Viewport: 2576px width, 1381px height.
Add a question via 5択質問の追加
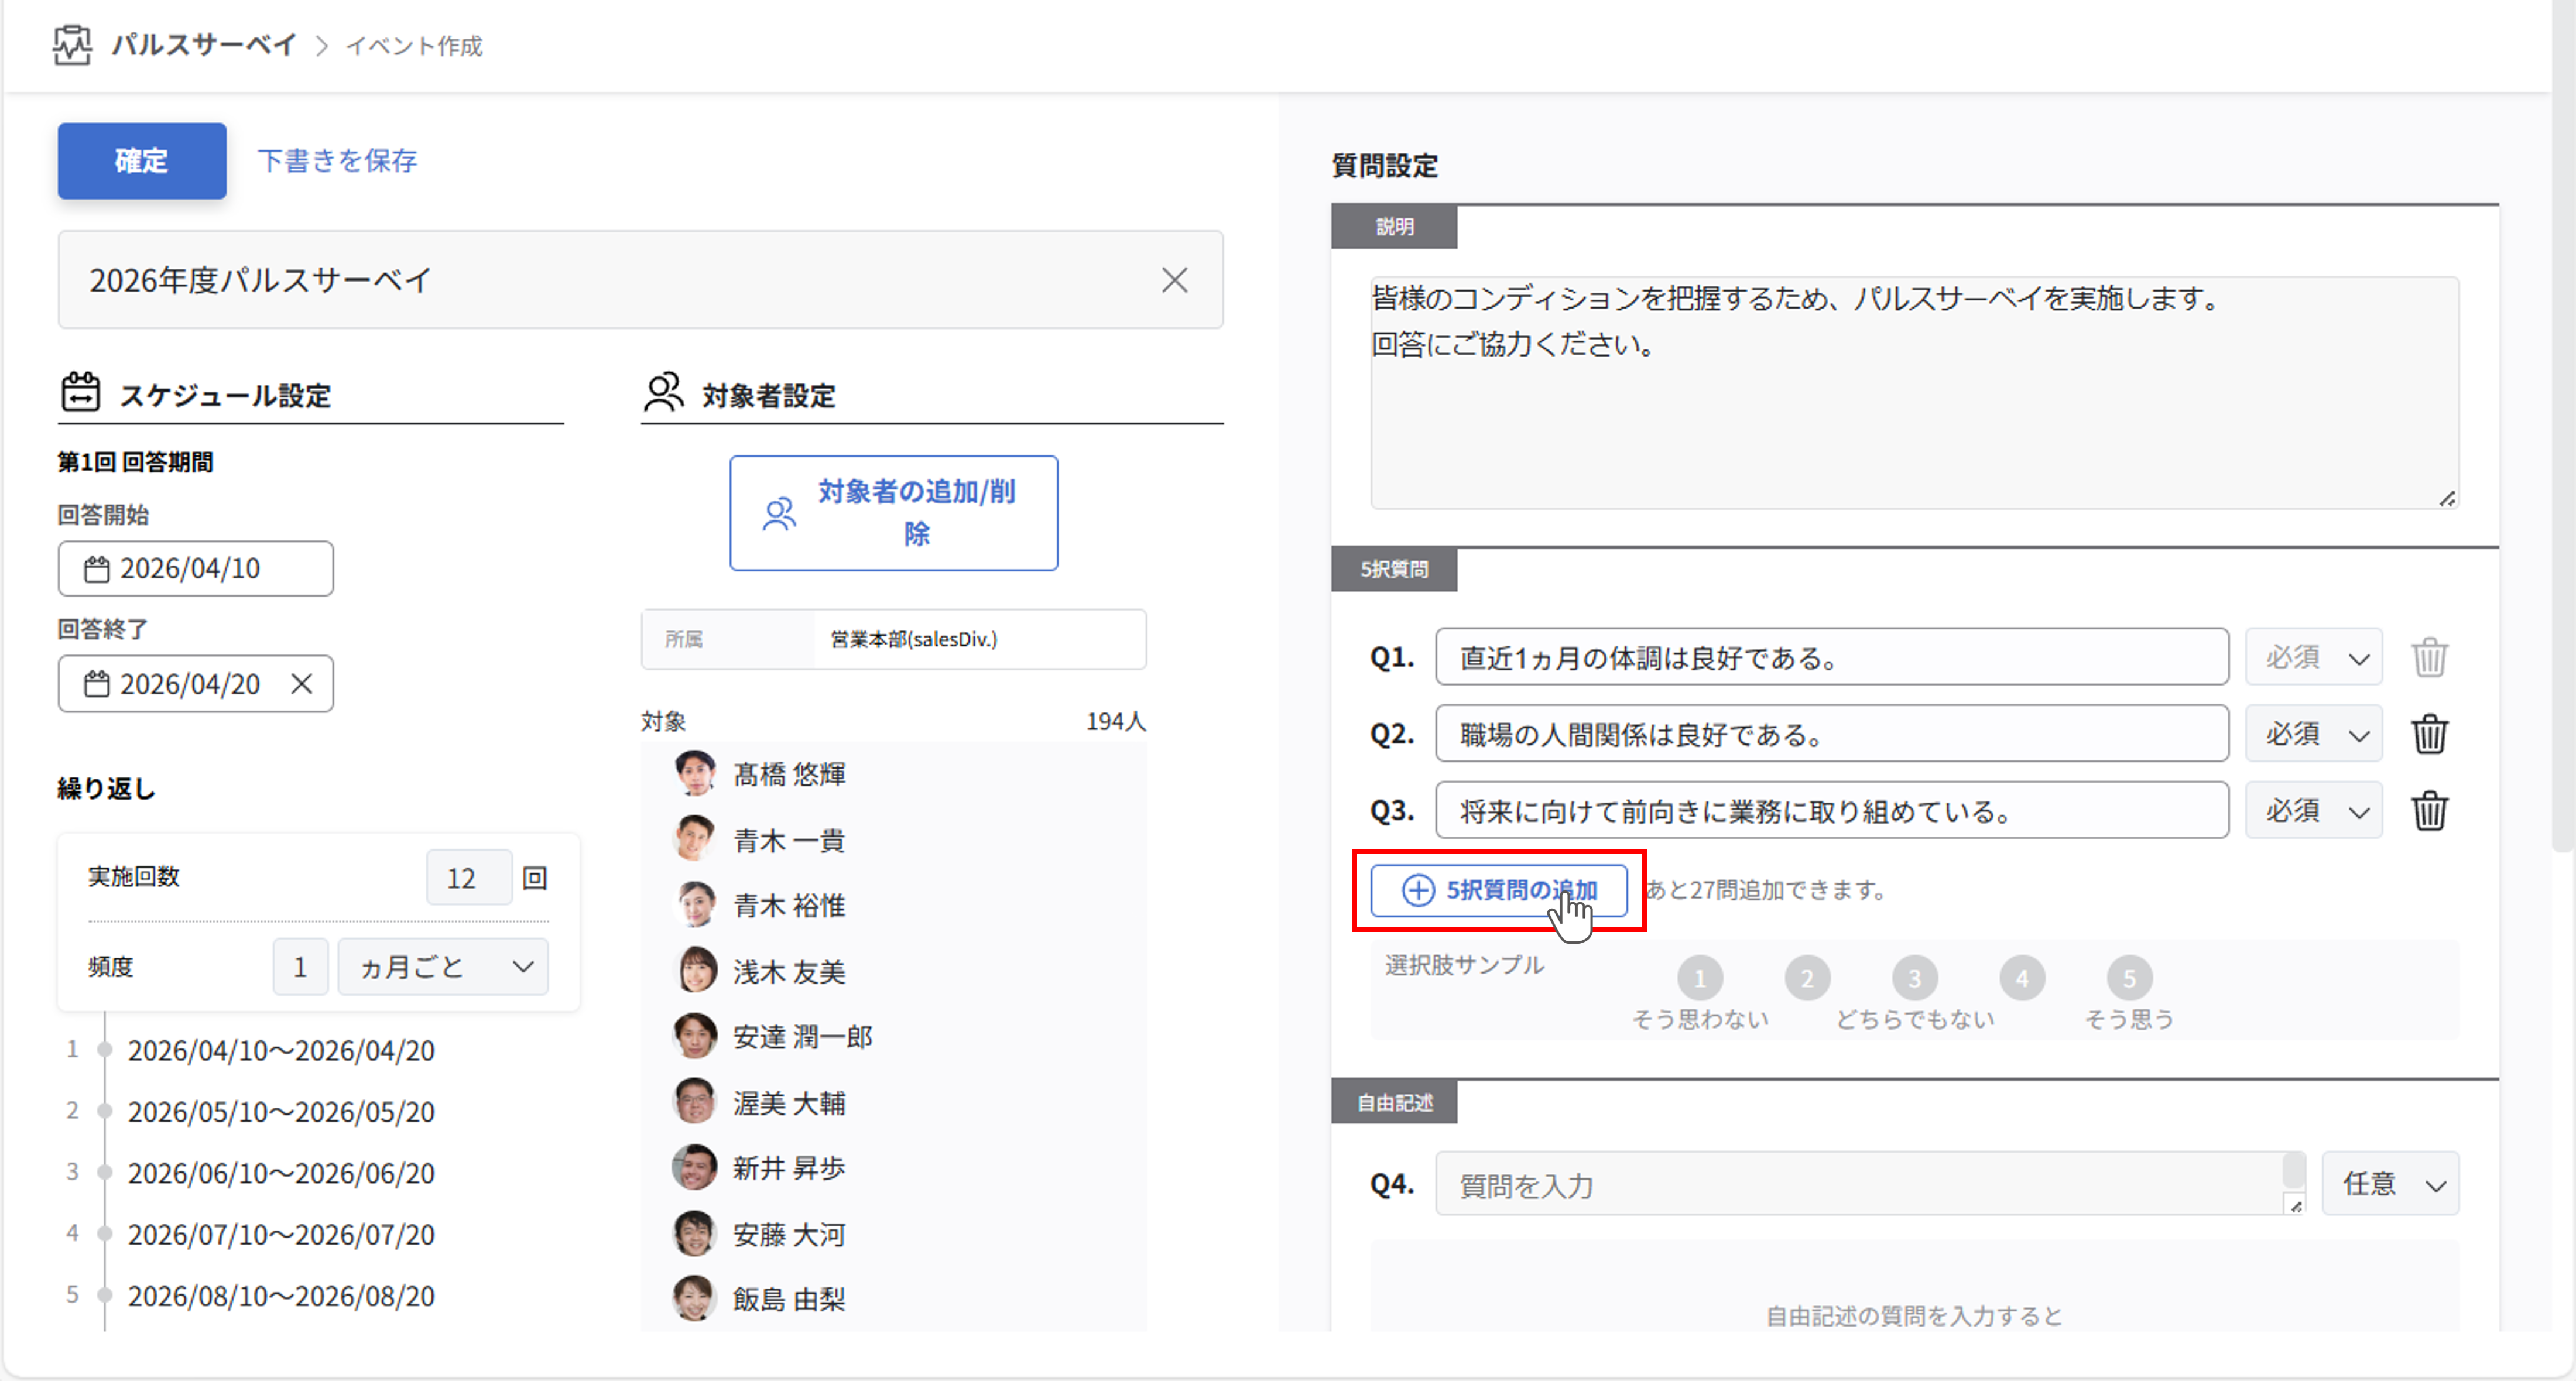1498,890
